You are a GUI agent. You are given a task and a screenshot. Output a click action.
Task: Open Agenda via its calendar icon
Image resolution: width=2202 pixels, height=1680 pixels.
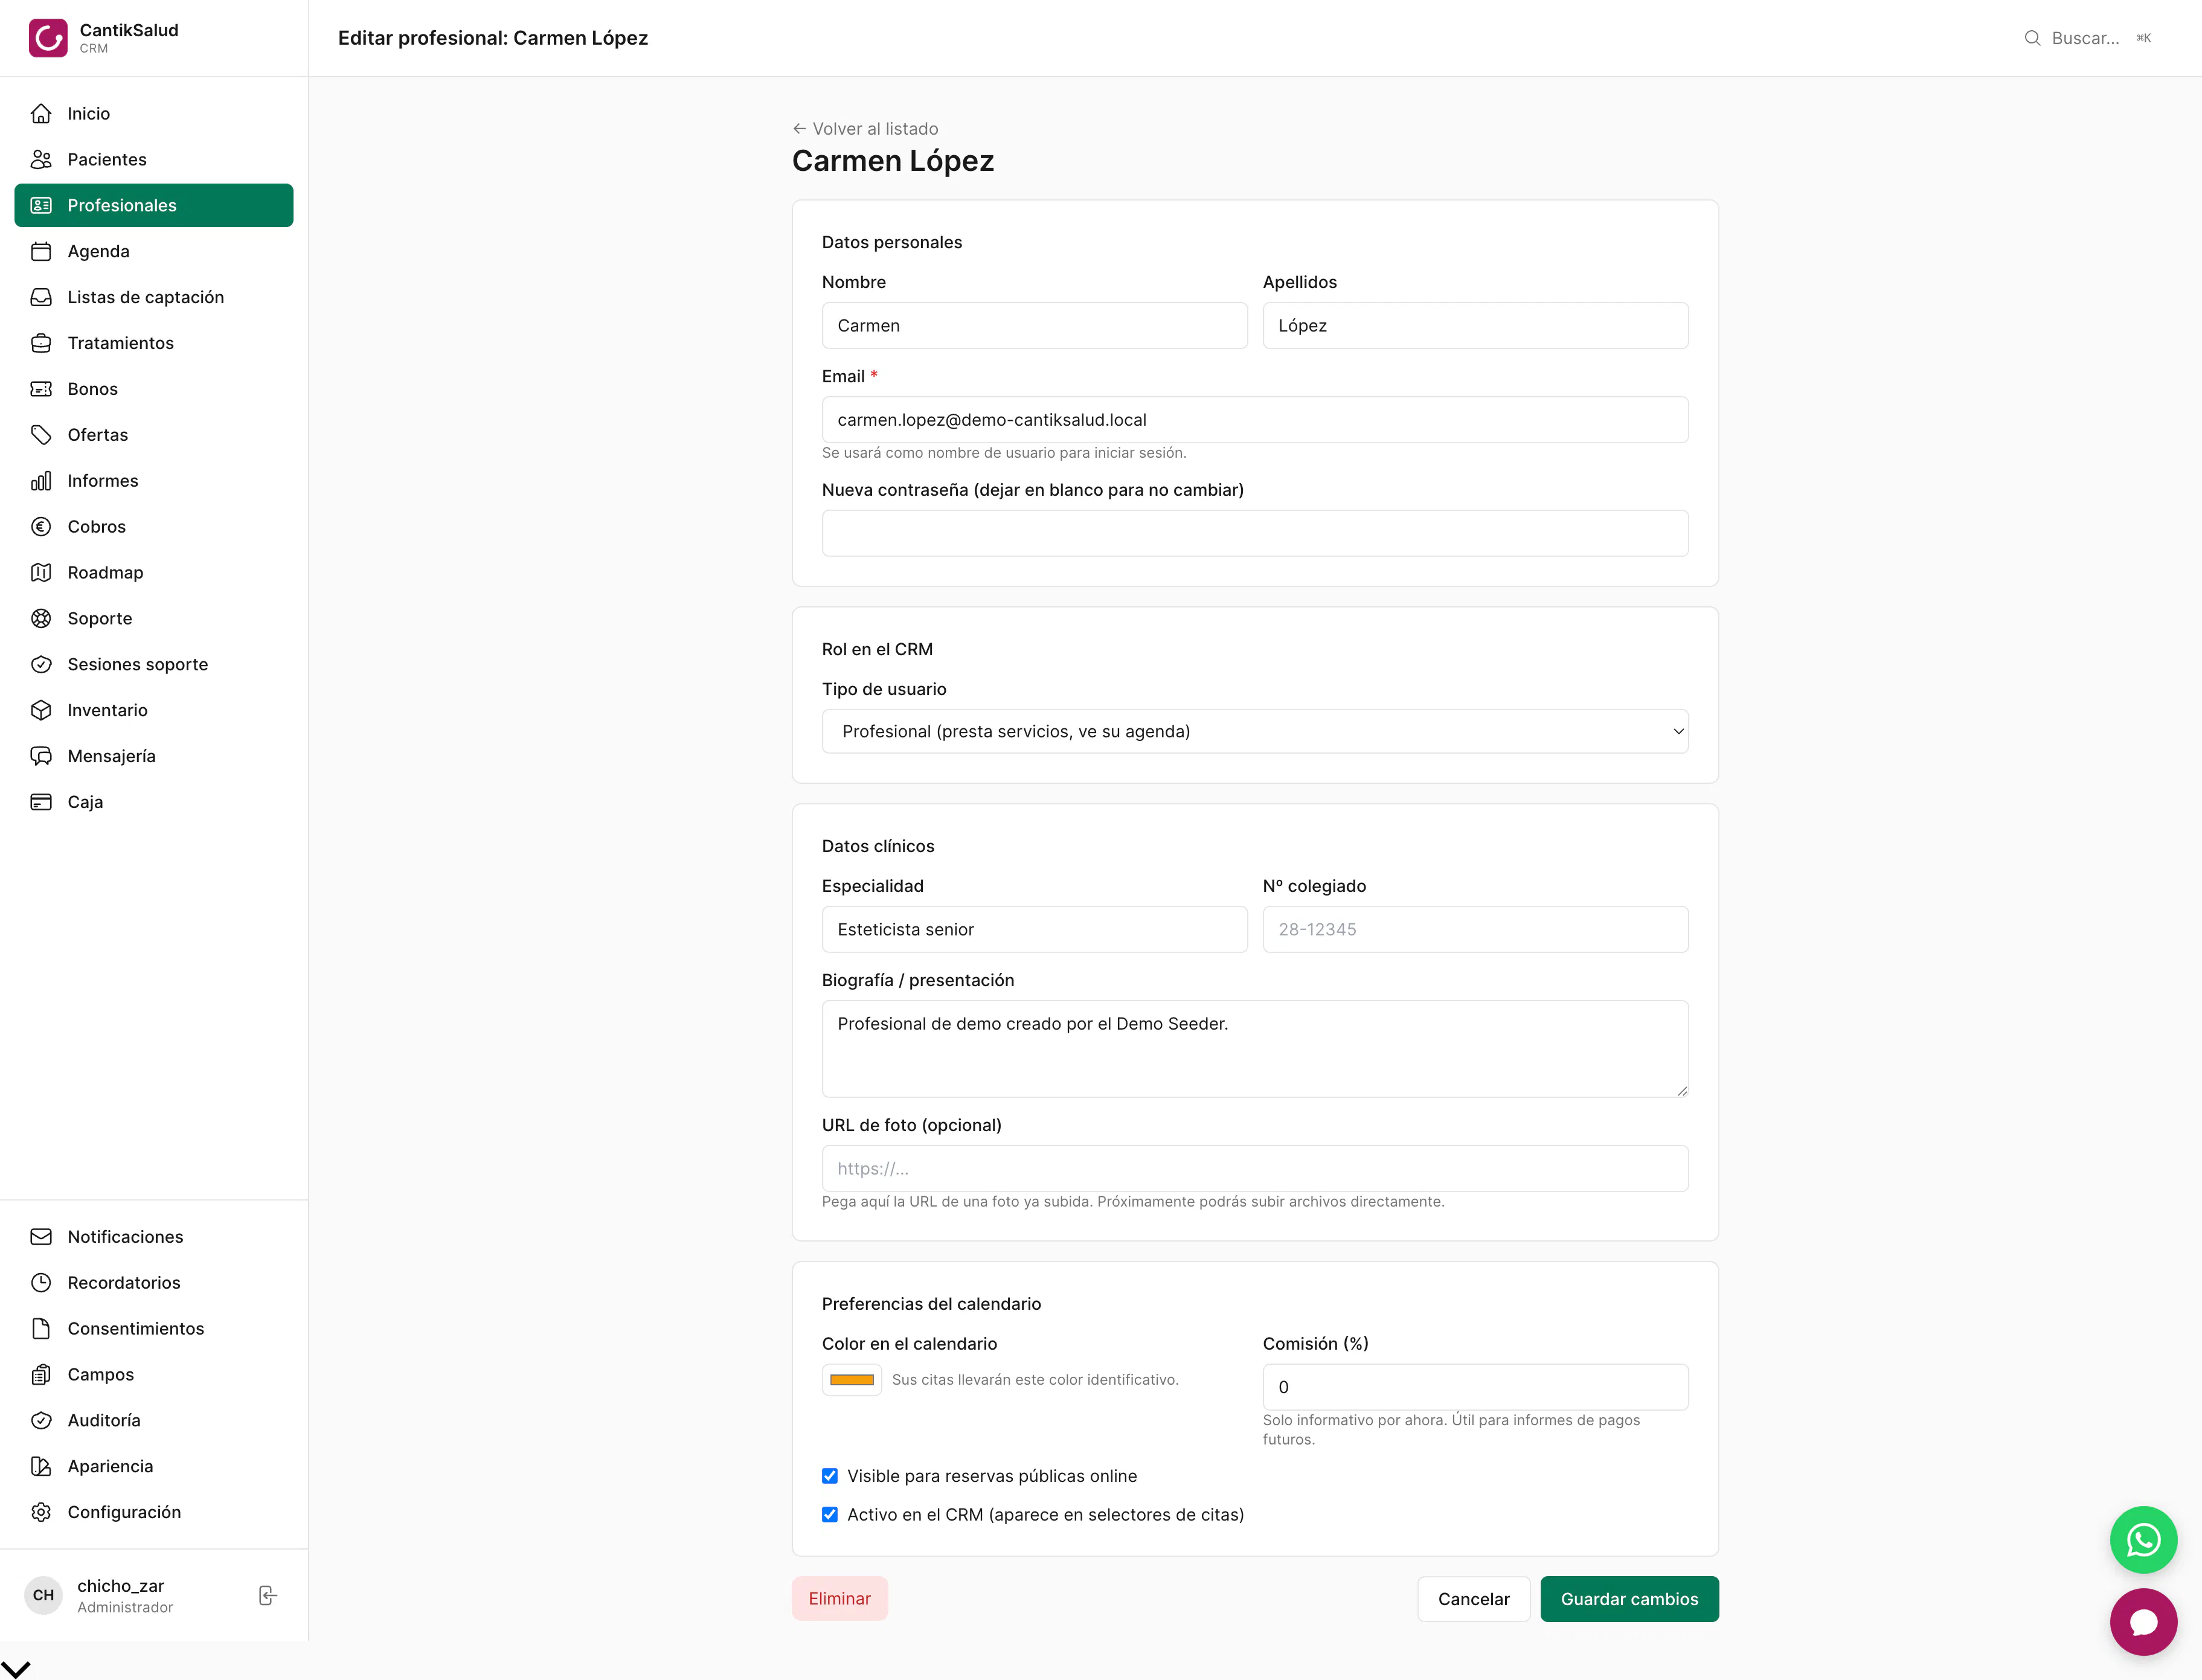[x=41, y=251]
